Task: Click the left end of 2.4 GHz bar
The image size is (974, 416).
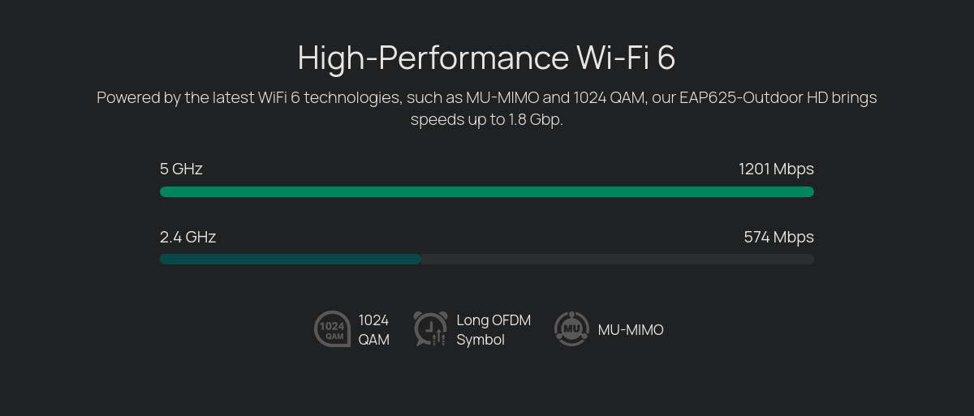Action: pos(165,259)
